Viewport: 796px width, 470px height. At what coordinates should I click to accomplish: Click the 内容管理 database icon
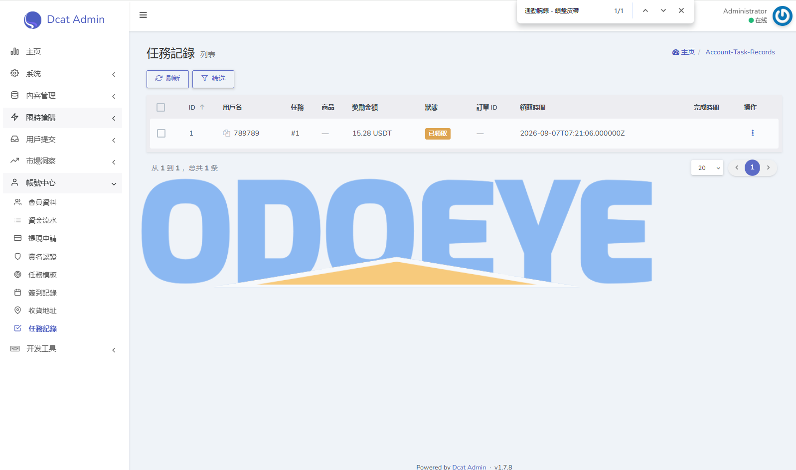tap(15, 95)
